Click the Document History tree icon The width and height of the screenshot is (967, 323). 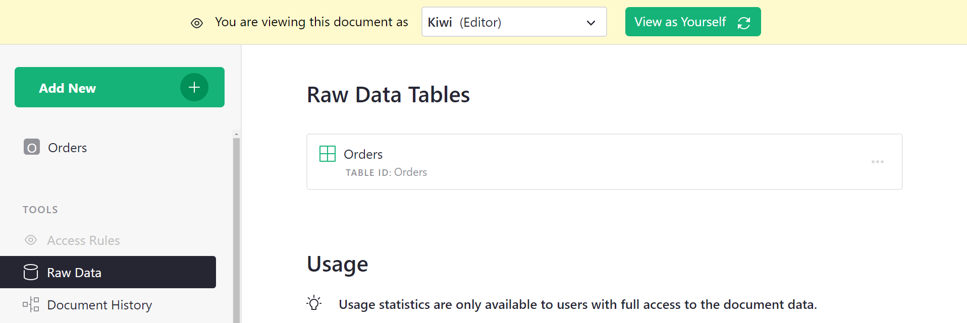(31, 304)
